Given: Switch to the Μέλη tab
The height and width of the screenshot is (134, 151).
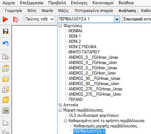Looking at the screenshot, I should (x=32, y=11).
